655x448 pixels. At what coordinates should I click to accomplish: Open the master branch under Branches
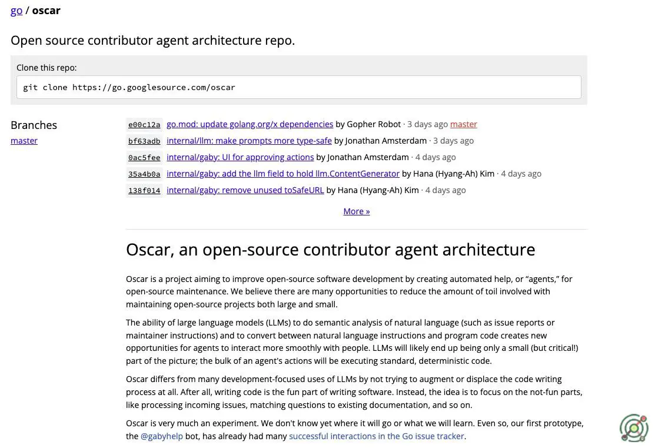tap(24, 141)
